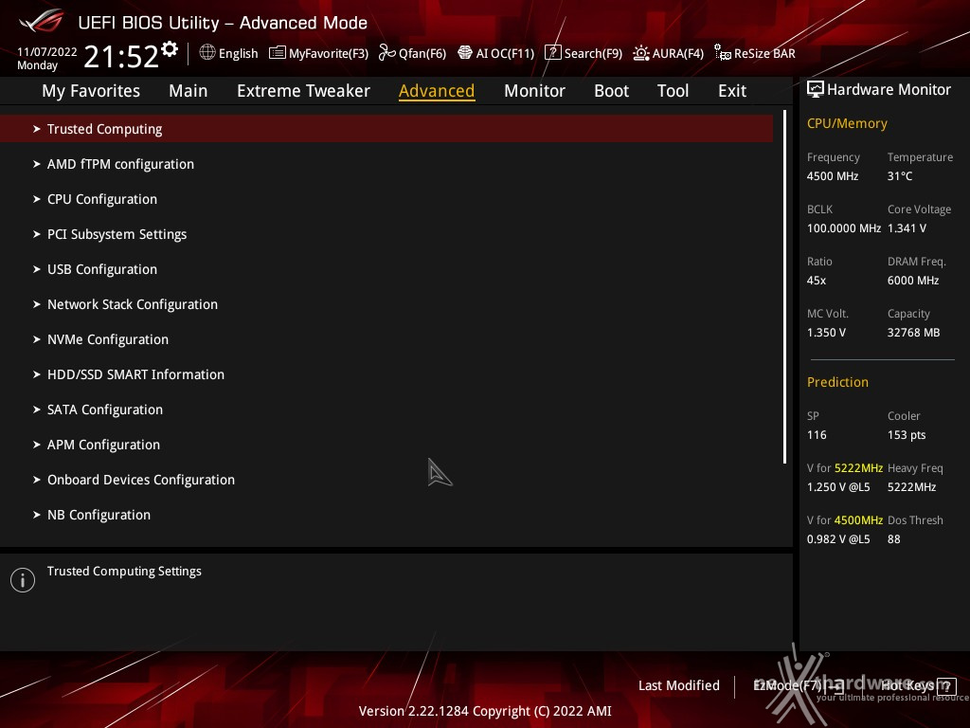Click the main list vertical scrollbar
Screen dimensions: 970x728
pyautogui.click(x=784, y=286)
